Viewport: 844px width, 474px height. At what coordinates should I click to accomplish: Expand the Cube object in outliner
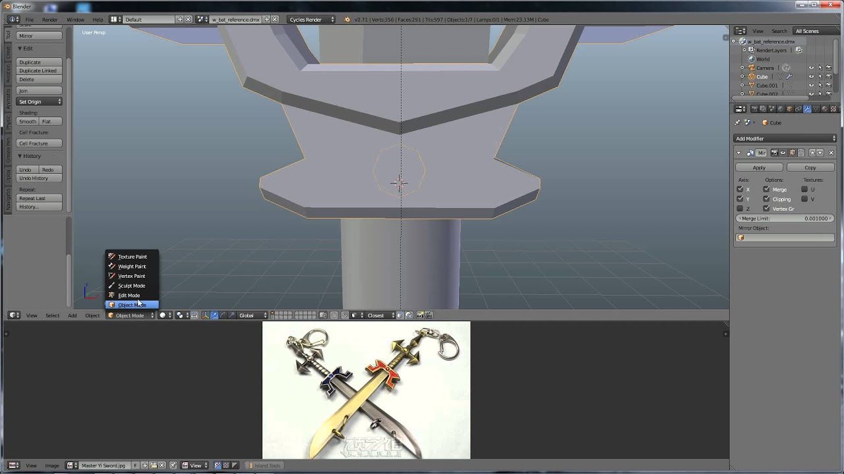742,76
